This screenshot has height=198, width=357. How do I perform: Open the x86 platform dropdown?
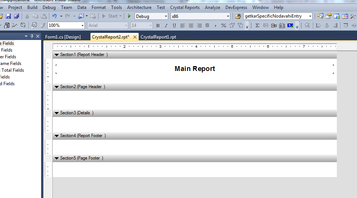[228, 16]
